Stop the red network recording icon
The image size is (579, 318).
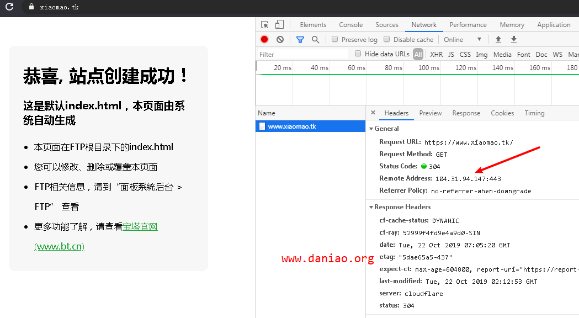[264, 39]
